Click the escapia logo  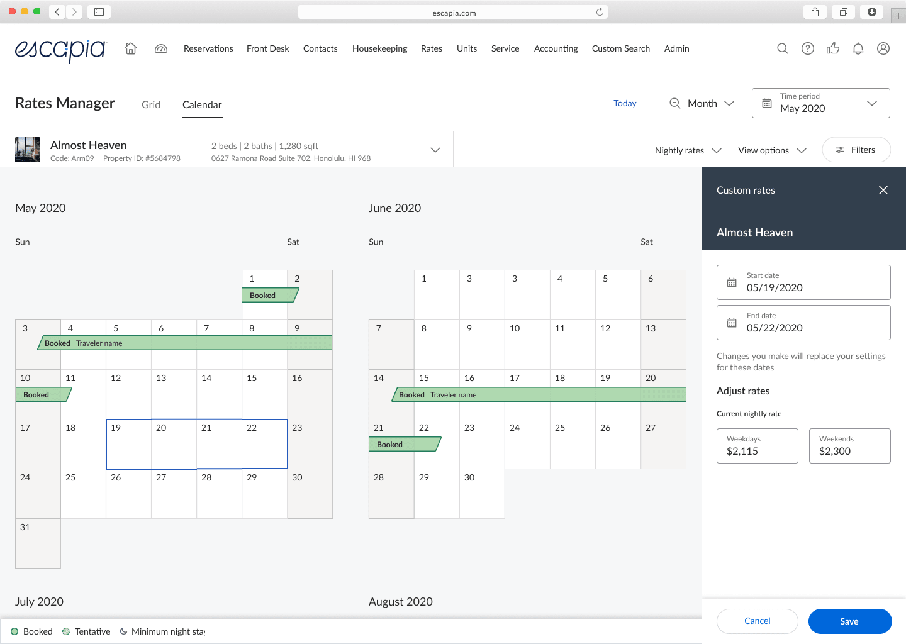tap(61, 50)
